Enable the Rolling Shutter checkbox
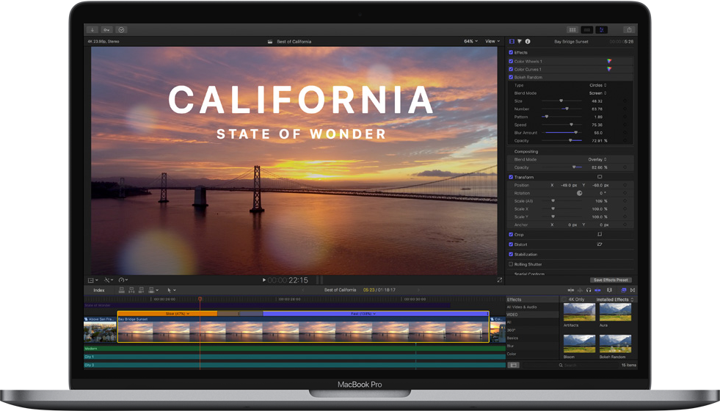Screen dimensions: 720x411 tap(511, 264)
